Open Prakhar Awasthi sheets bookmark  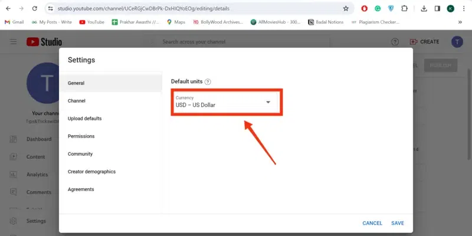point(136,22)
